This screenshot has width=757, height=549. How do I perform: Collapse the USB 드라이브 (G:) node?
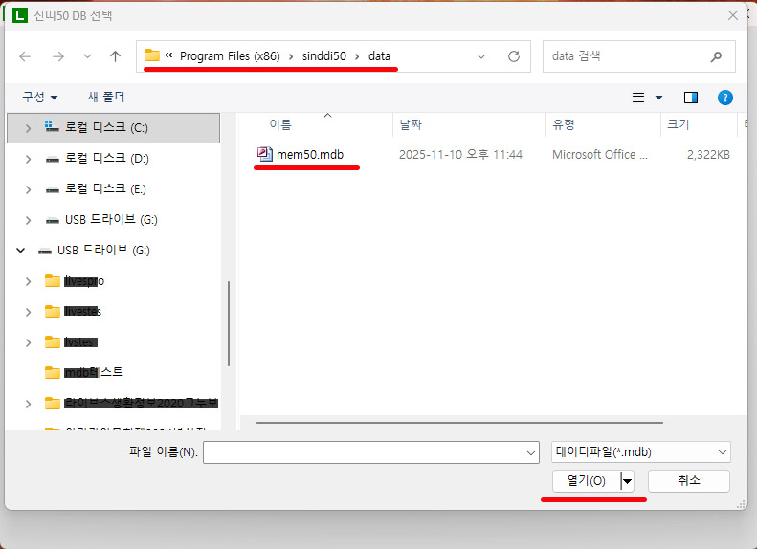pyautogui.click(x=20, y=251)
